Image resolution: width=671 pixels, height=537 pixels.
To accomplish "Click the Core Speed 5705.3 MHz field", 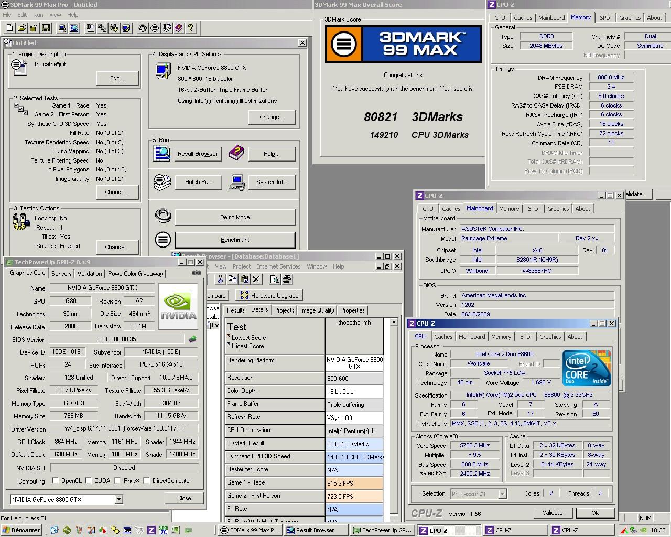I will 475,445.
